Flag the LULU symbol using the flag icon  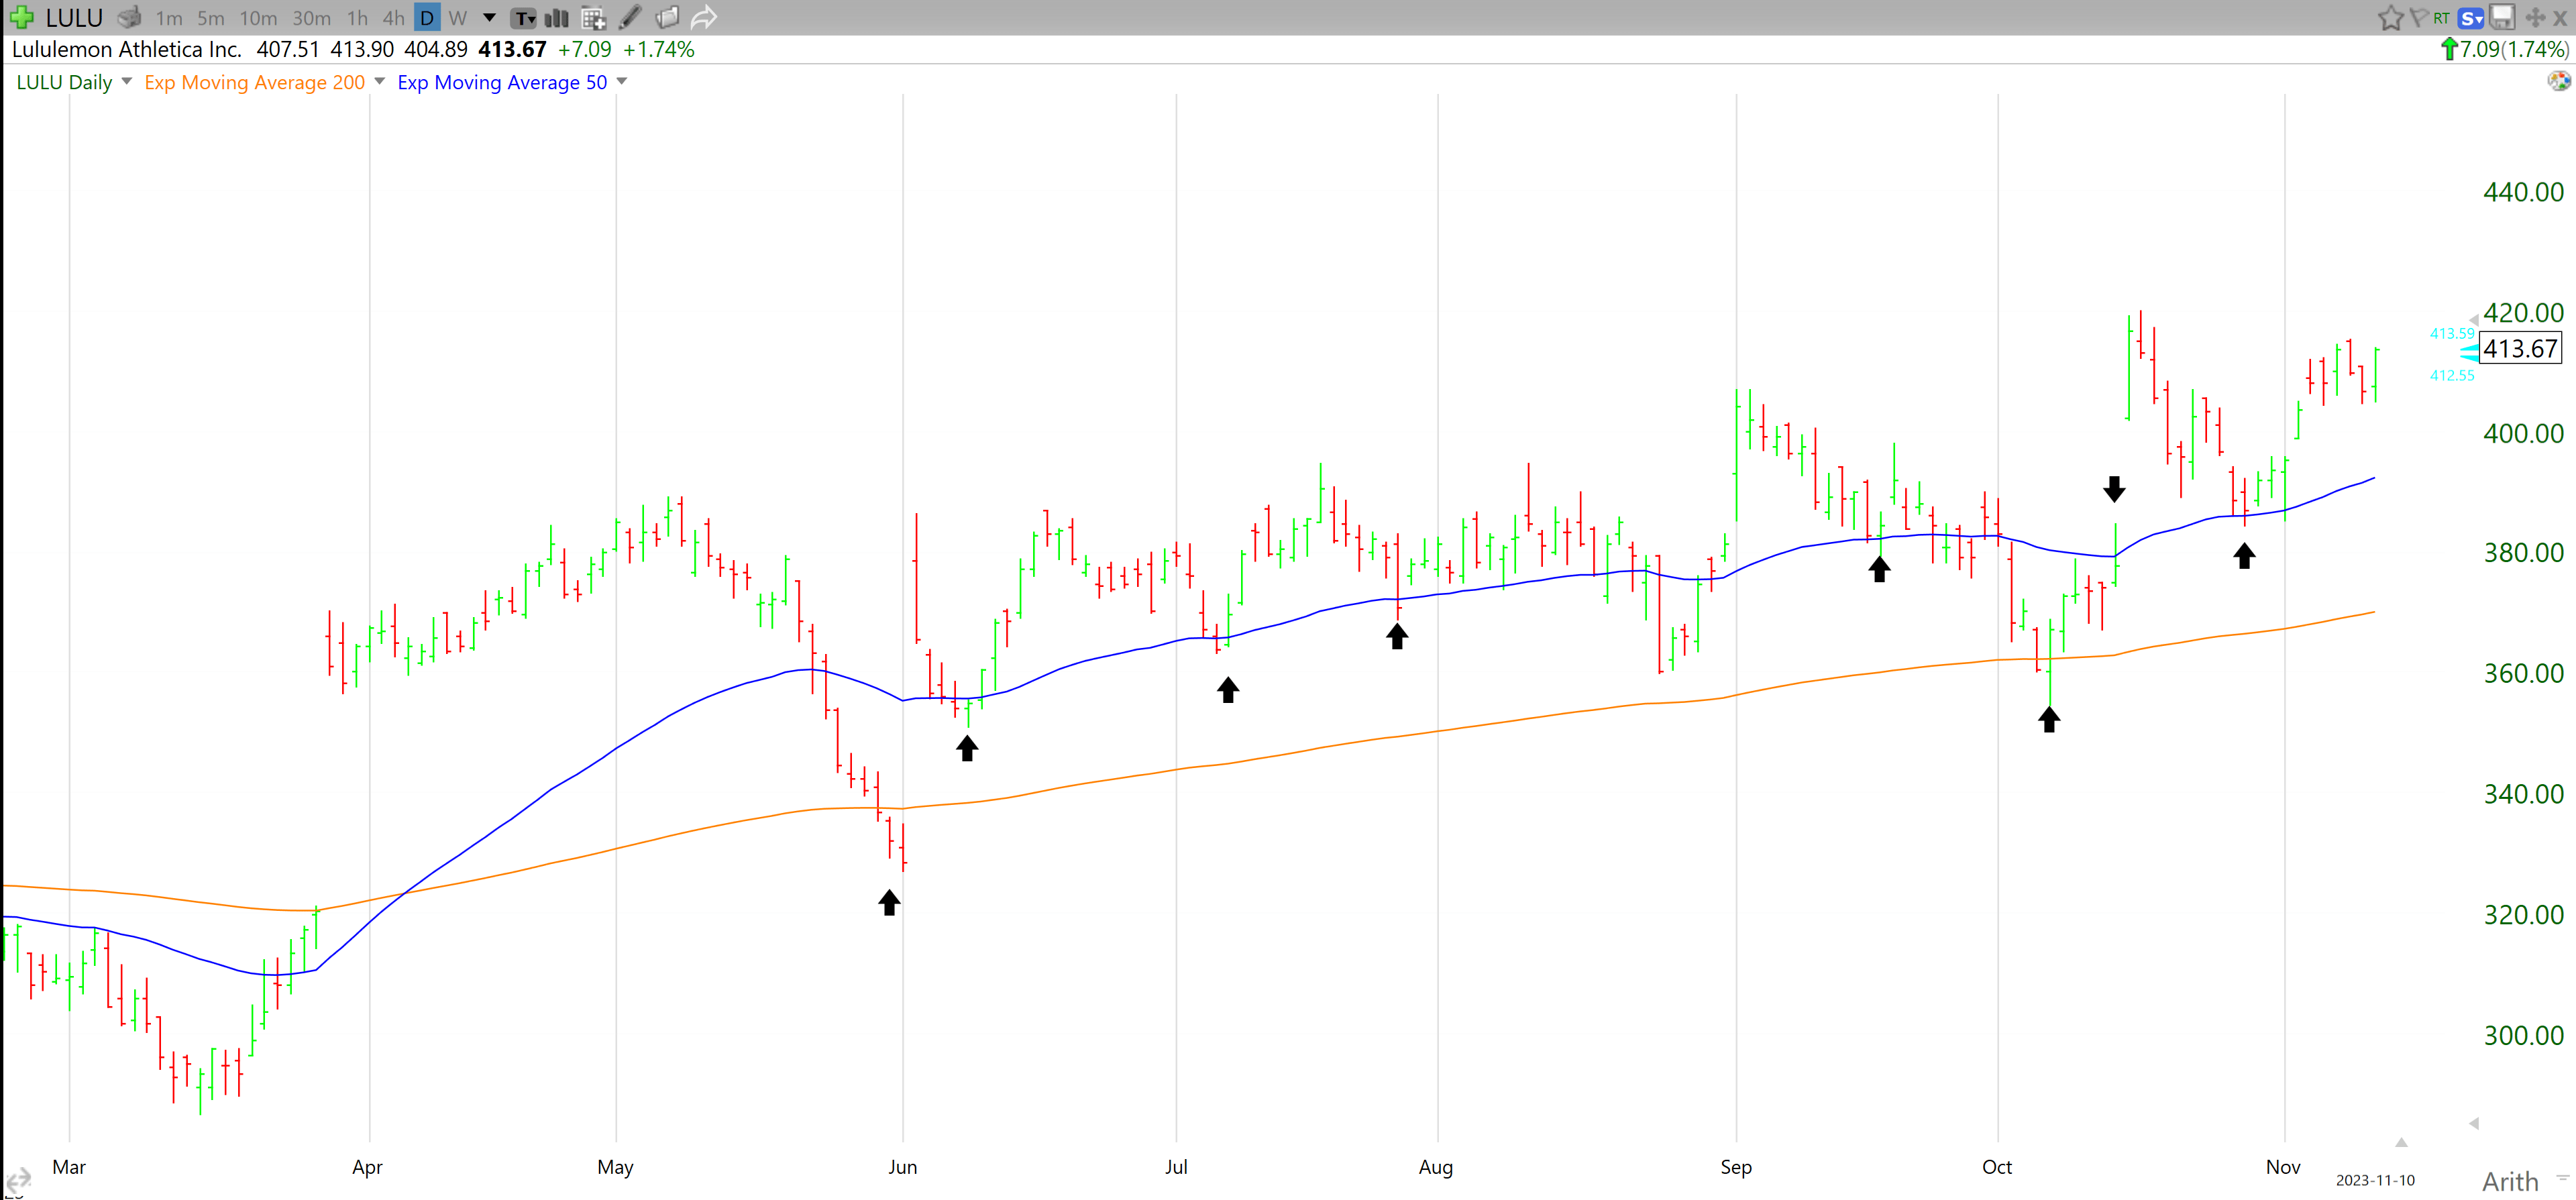(x=2420, y=17)
